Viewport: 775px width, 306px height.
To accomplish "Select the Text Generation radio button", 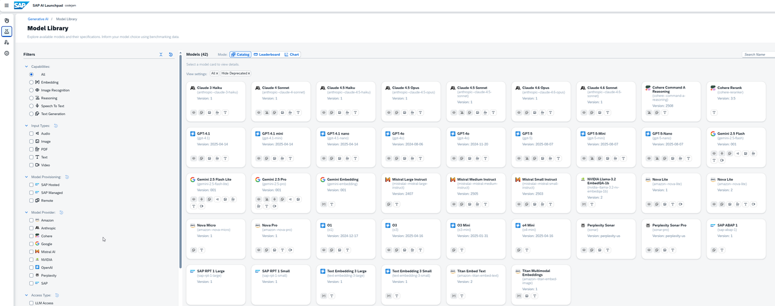I will (32, 114).
